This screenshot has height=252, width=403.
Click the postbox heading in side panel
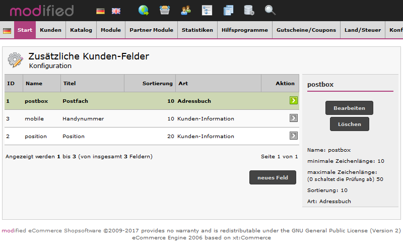coord(320,85)
